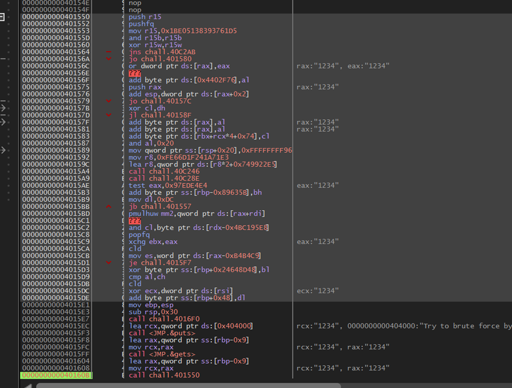This screenshot has width=512, height=388.
Task: Select 'lea r8,qword ptr ds:[r8*2+0x749922E5]'
Action: coord(203,164)
